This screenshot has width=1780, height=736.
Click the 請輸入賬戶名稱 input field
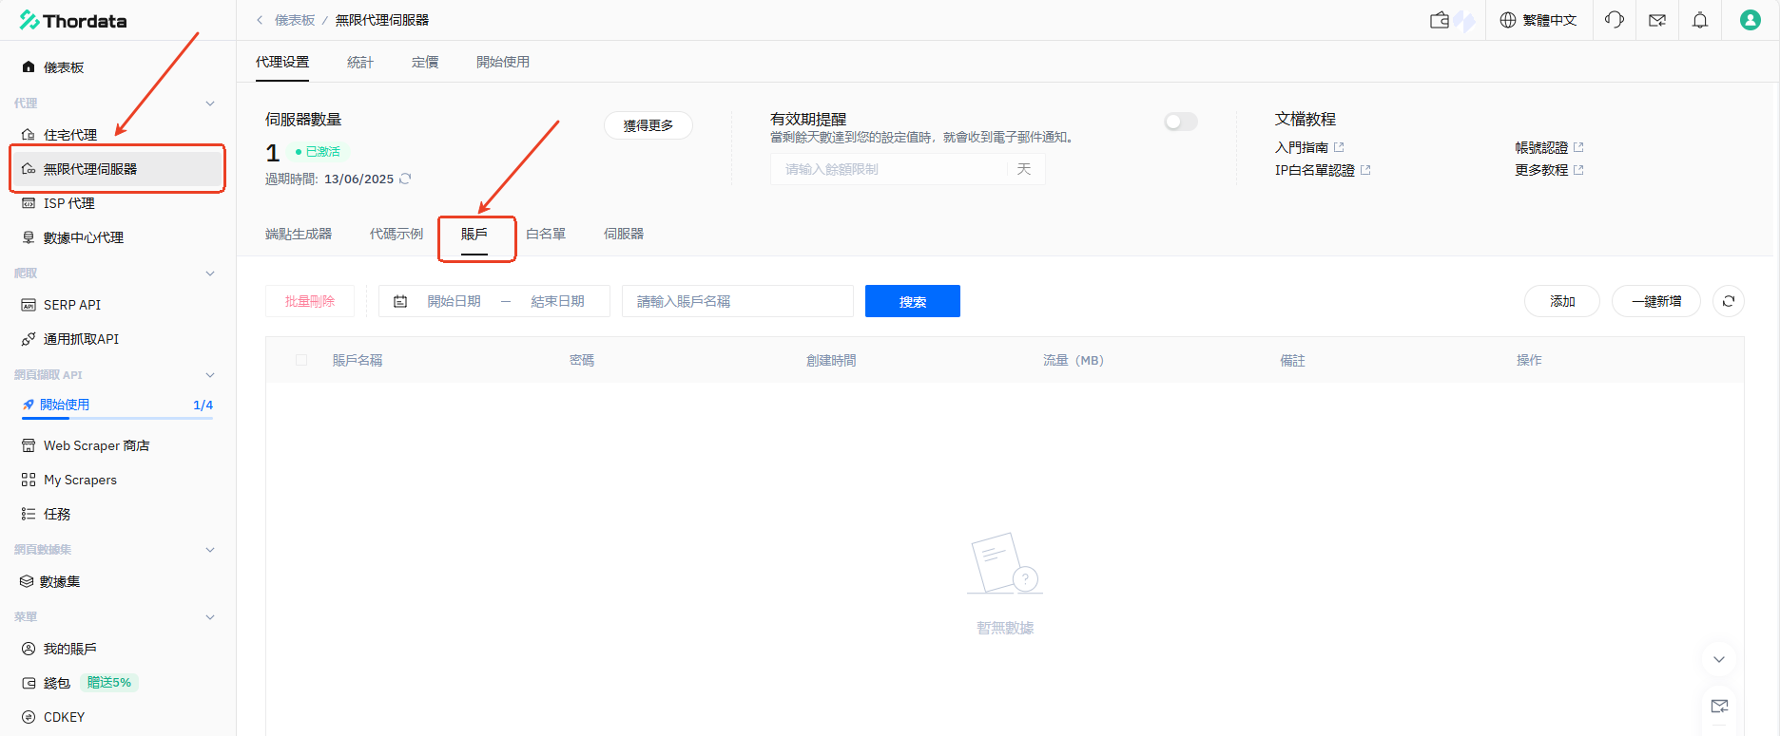tap(737, 301)
